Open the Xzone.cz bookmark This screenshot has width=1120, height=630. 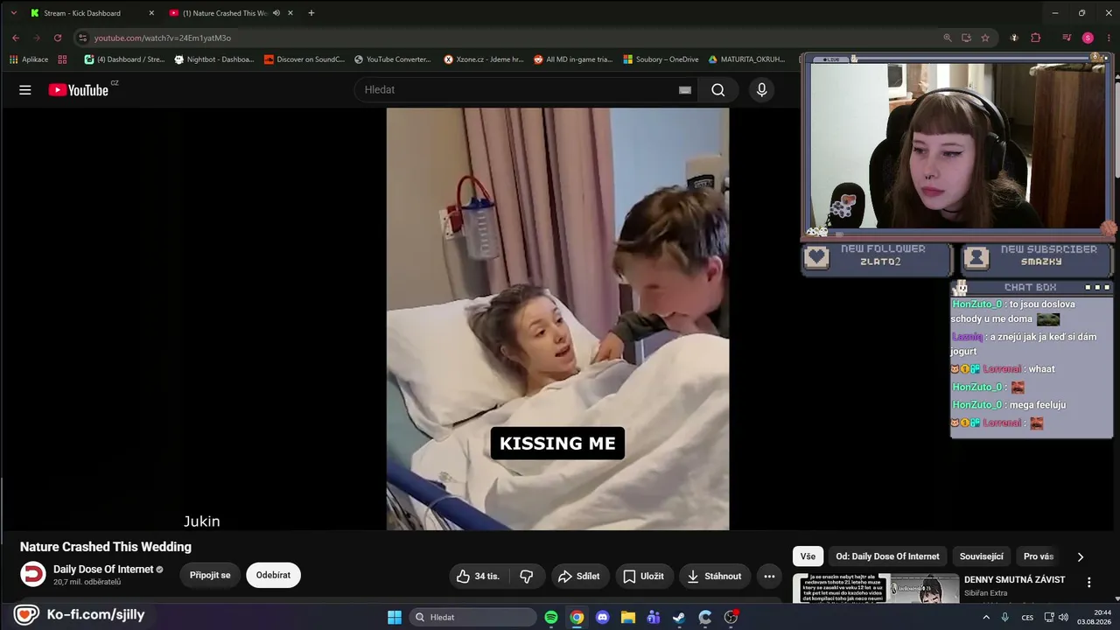484,59
